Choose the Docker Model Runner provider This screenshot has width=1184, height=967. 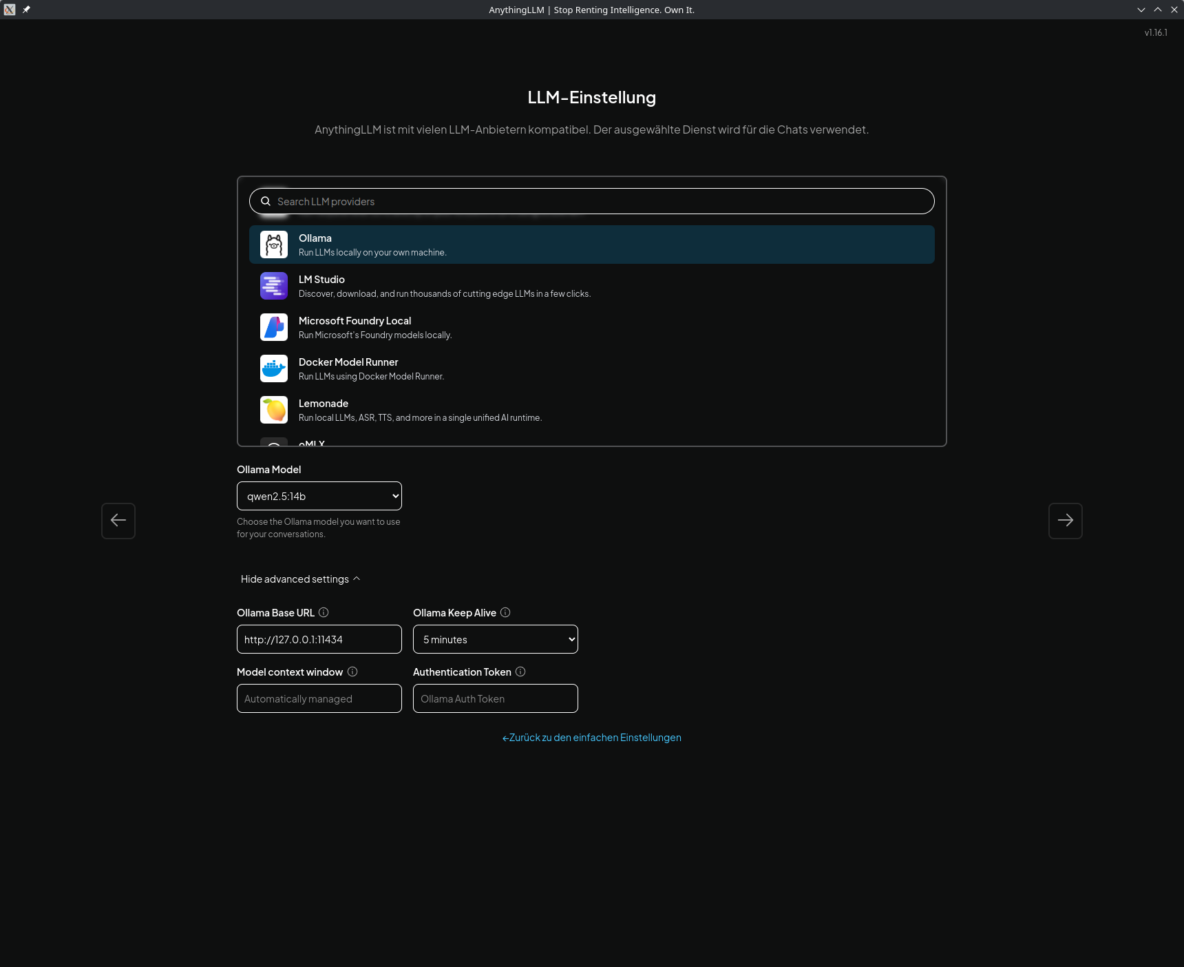tap(592, 368)
